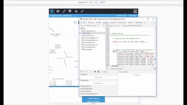Collapse the top frame tree node
Screen dimensions: 187x105
click(x=80, y=29)
